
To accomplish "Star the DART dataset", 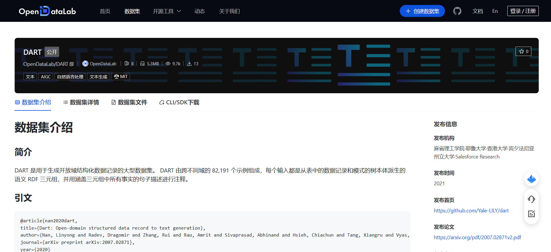I will pyautogui.click(x=523, y=51).
